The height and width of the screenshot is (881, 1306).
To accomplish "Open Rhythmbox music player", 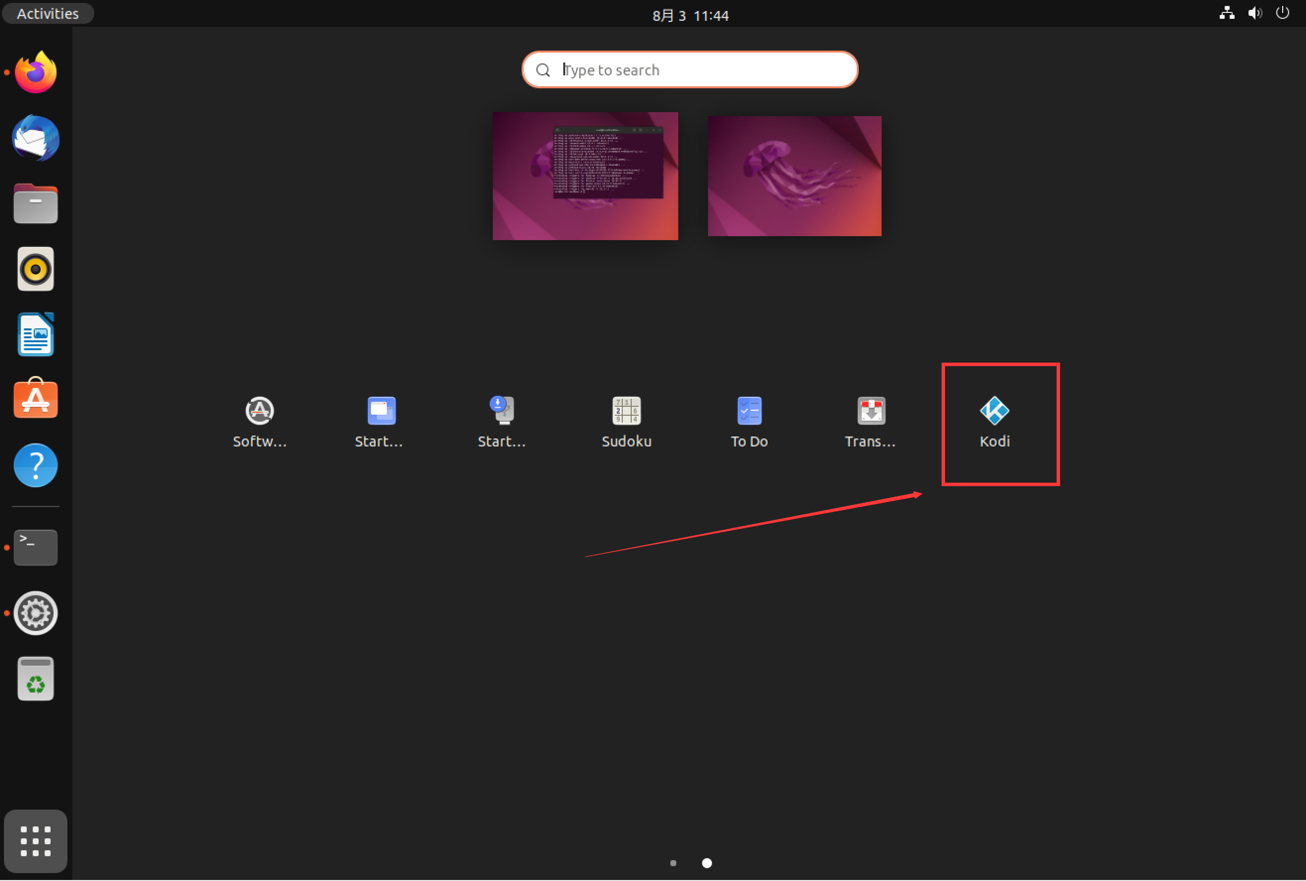I will coord(35,269).
